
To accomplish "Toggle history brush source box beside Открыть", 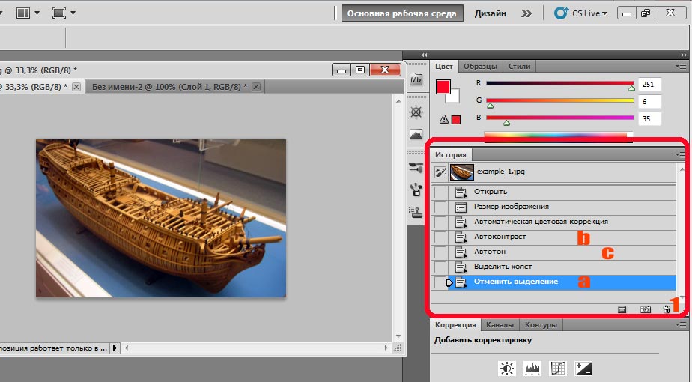I will [440, 192].
